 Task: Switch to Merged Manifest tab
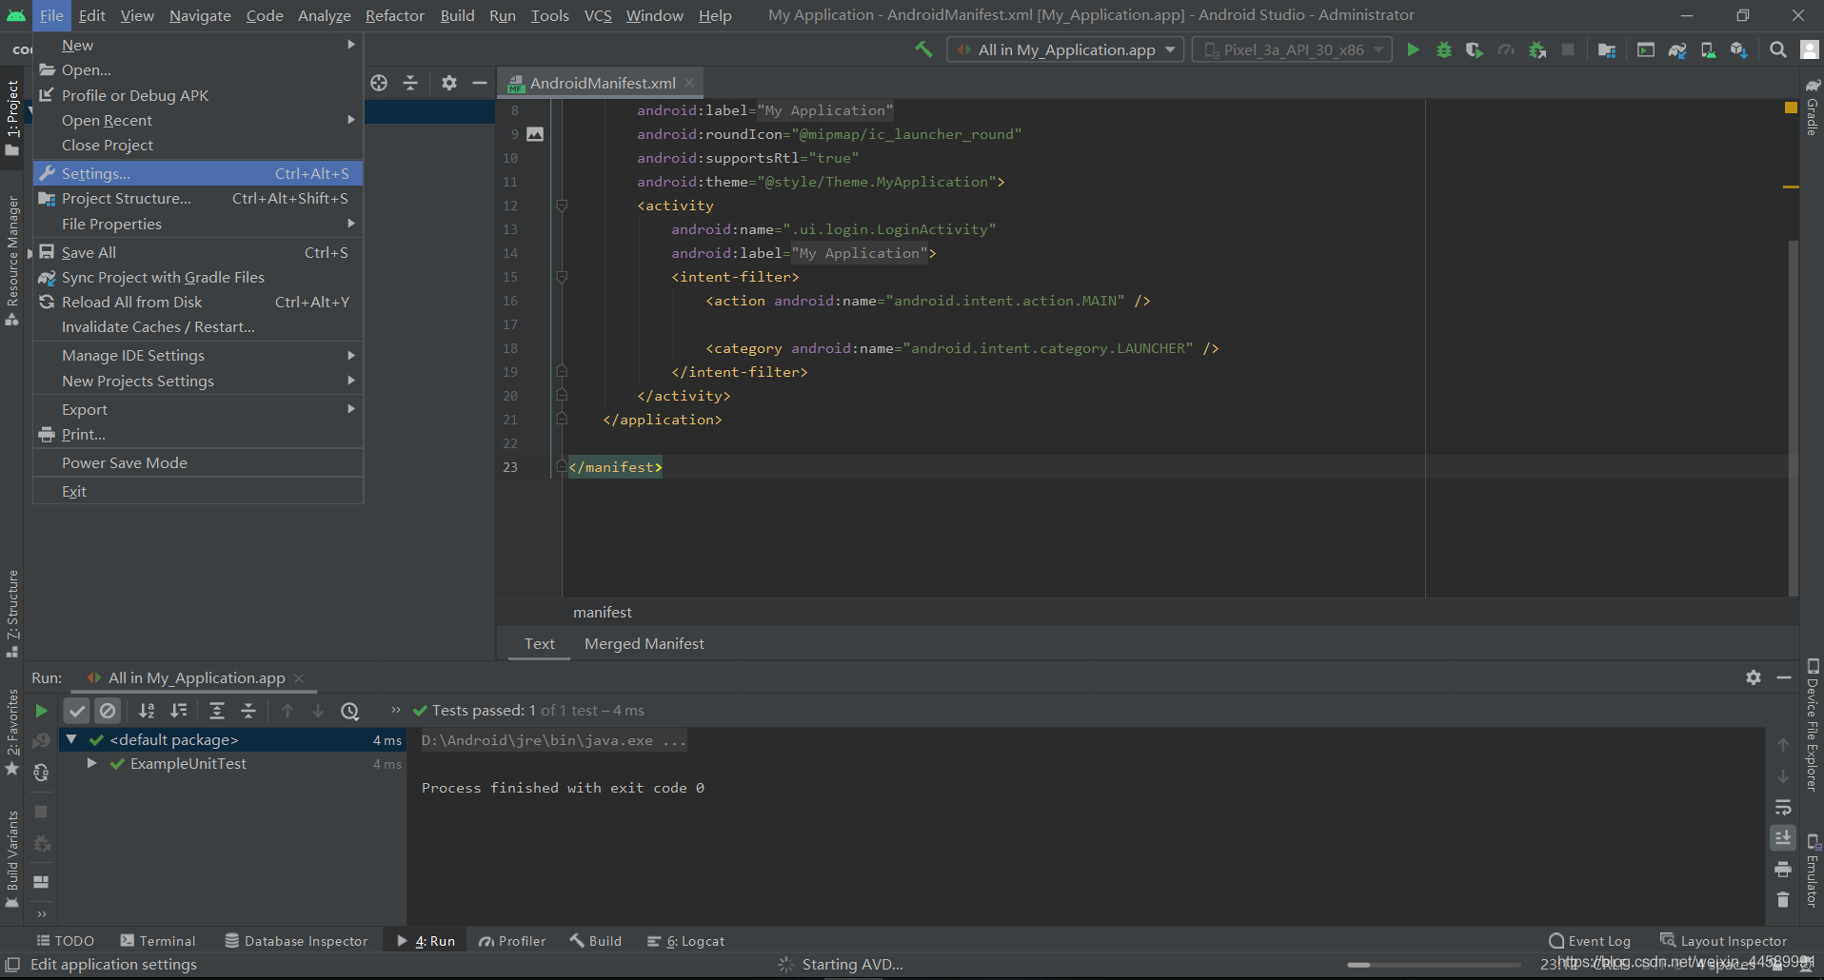click(644, 644)
